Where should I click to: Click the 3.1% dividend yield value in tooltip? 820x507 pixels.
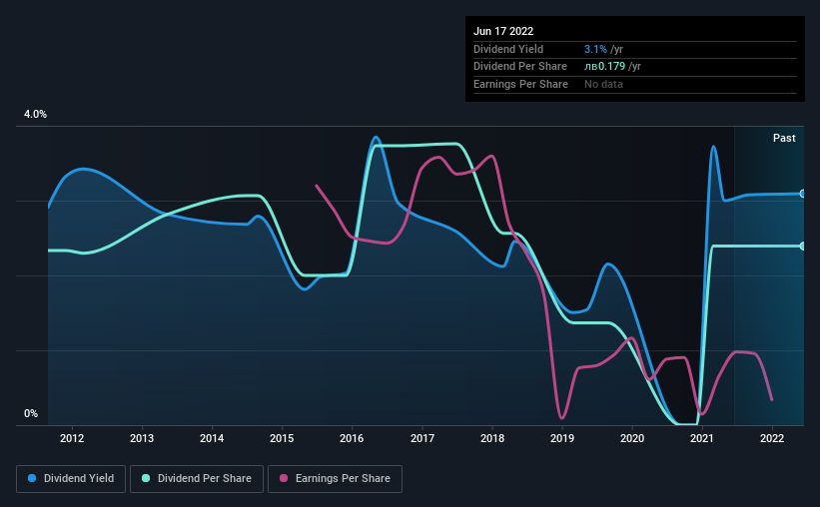[595, 49]
